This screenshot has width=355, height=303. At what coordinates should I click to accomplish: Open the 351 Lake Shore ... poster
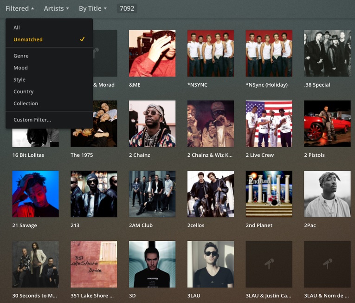(94, 264)
